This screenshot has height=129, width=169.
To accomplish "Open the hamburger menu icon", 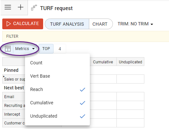I will [x=8, y=7].
